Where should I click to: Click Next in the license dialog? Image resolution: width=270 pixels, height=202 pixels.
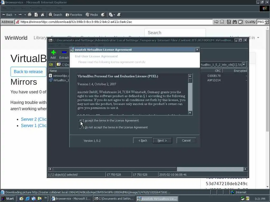pyautogui.click(x=162, y=140)
